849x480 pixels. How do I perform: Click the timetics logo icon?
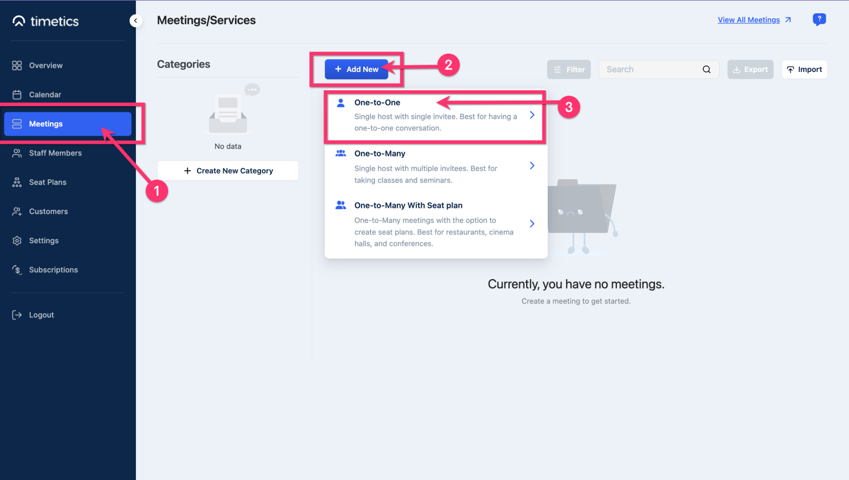19,21
